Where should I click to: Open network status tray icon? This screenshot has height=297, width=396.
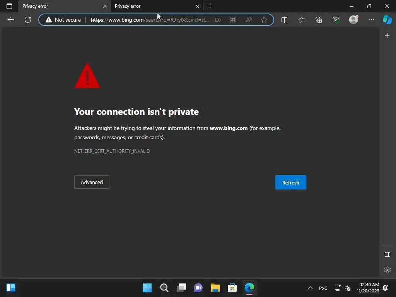338,288
